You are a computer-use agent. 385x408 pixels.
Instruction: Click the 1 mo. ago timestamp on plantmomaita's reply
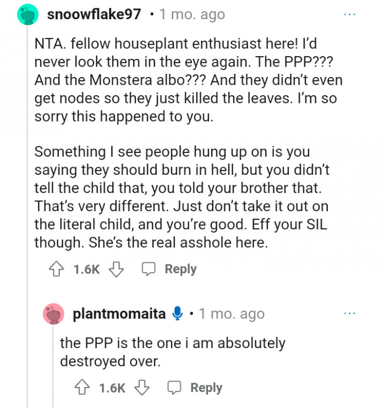(x=232, y=314)
